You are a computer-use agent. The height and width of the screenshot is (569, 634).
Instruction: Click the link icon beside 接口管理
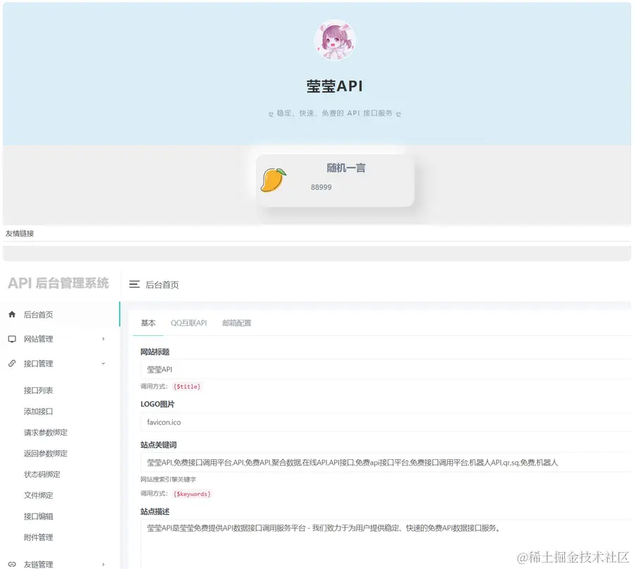(x=12, y=363)
